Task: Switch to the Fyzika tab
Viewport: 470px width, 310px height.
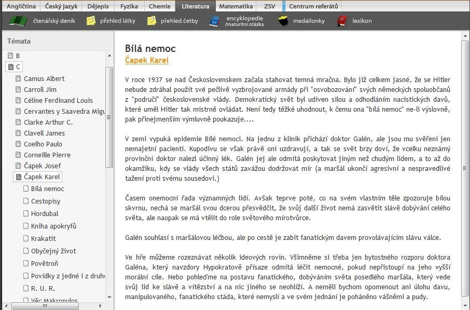Action: coord(129,6)
